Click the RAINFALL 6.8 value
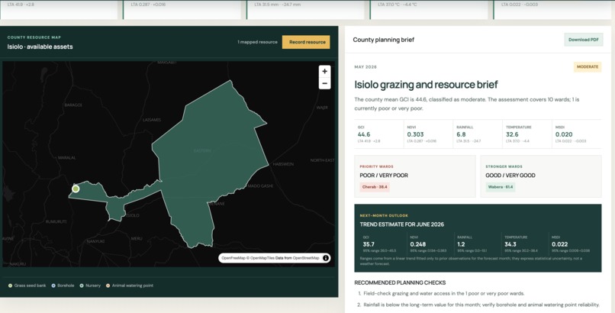Image resolution: width=615 pixels, height=313 pixels. [461, 134]
